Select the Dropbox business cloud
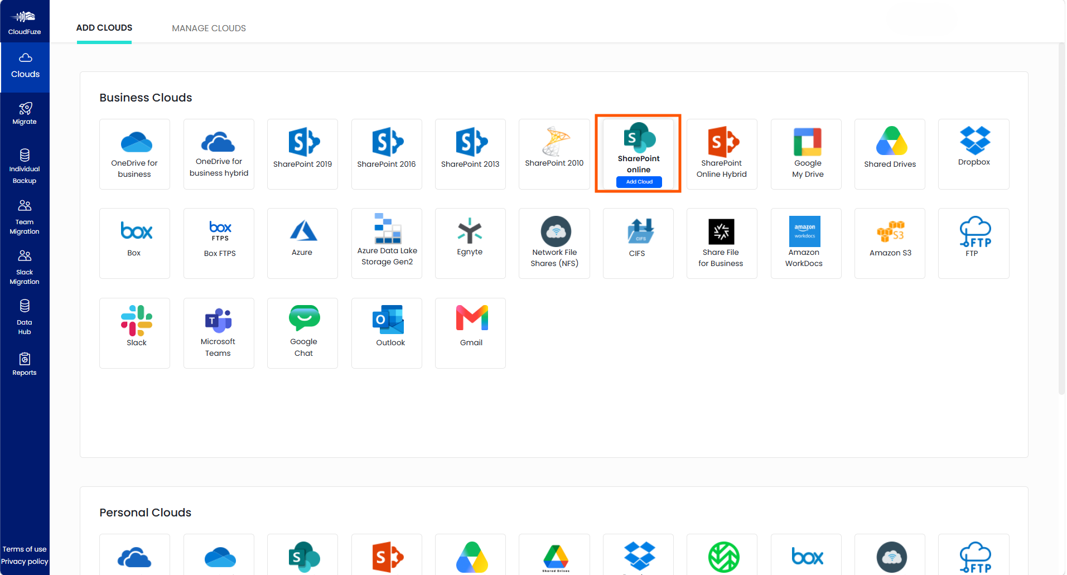Screen dimensions: 1067x575 point(974,154)
